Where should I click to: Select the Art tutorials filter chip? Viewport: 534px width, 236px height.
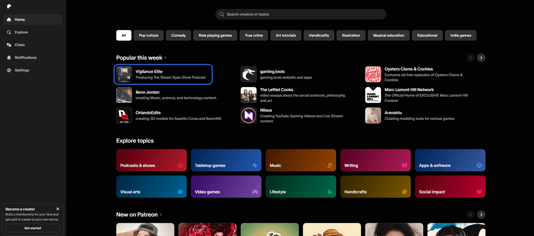[286, 36]
